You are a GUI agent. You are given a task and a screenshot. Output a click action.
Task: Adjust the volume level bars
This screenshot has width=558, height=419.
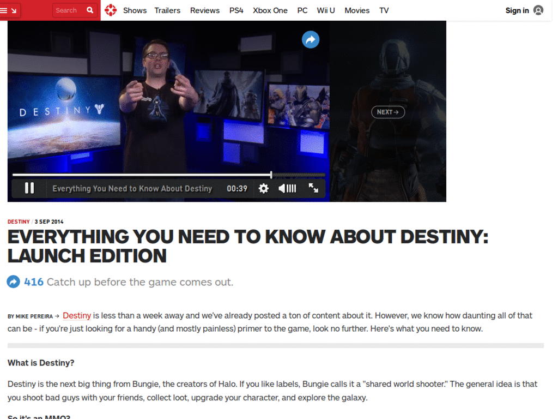[x=290, y=188]
